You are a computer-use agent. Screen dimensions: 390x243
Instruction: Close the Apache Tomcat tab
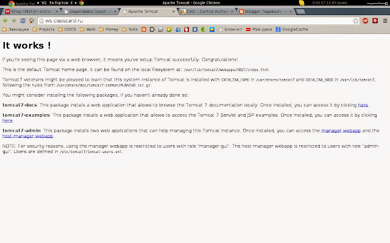[174, 12]
